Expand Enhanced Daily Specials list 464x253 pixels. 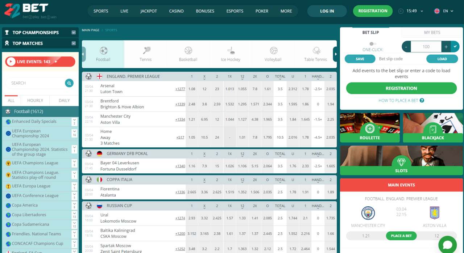pos(74,122)
